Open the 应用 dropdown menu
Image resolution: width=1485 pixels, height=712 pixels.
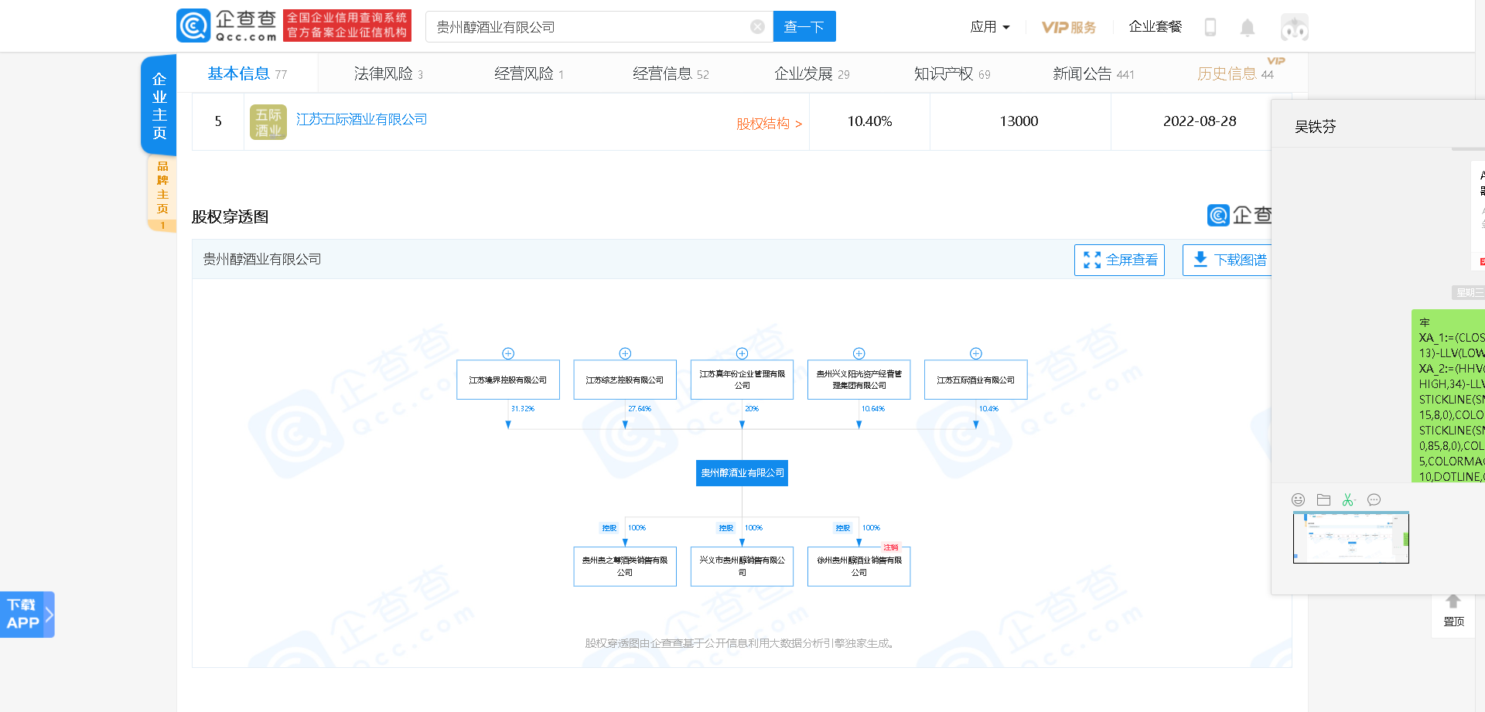click(x=990, y=27)
